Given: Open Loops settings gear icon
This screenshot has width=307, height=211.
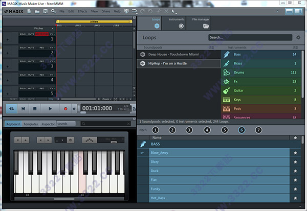Looking at the screenshot, I should [298, 37].
